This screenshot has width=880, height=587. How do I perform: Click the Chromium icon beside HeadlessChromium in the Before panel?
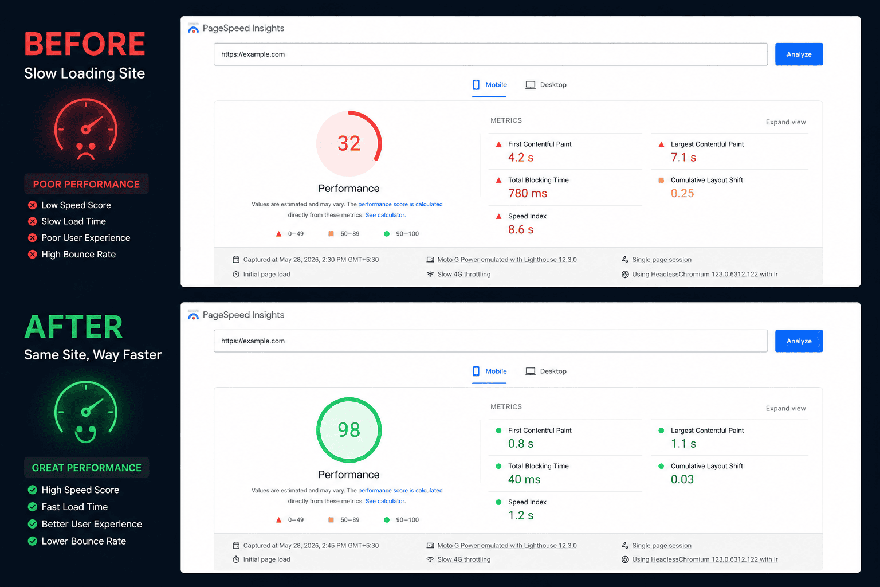625,275
